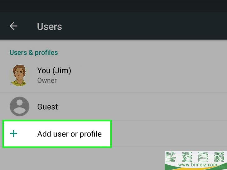Click the Users title in the header
Screen dimensions: 227x170
point(50,26)
